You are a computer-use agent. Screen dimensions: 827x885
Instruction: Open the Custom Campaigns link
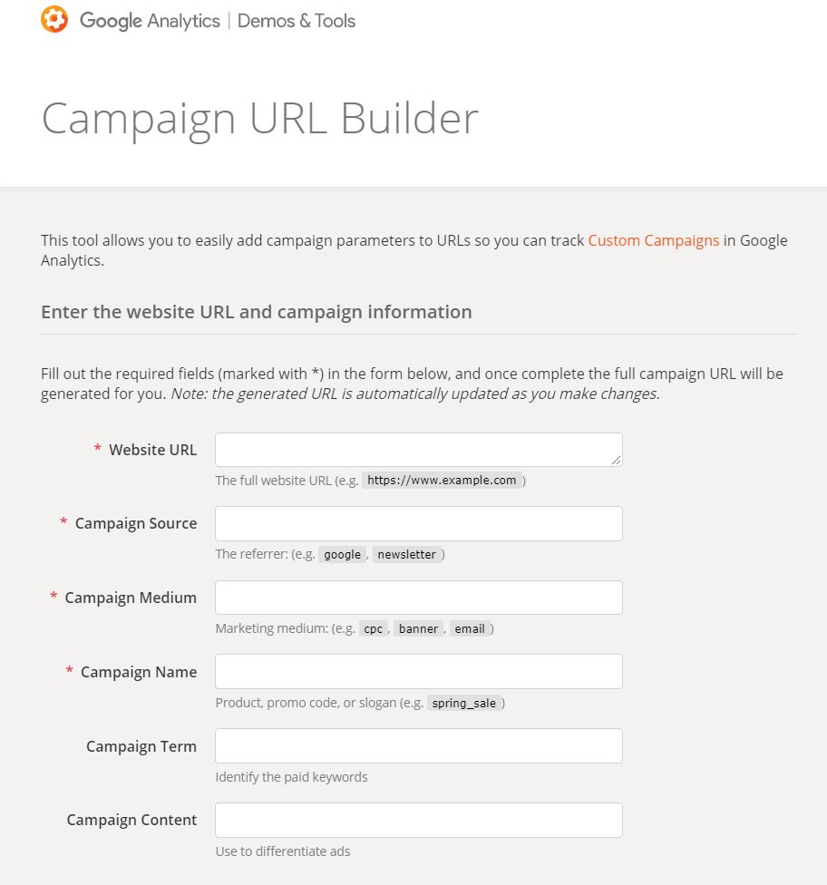coord(653,240)
